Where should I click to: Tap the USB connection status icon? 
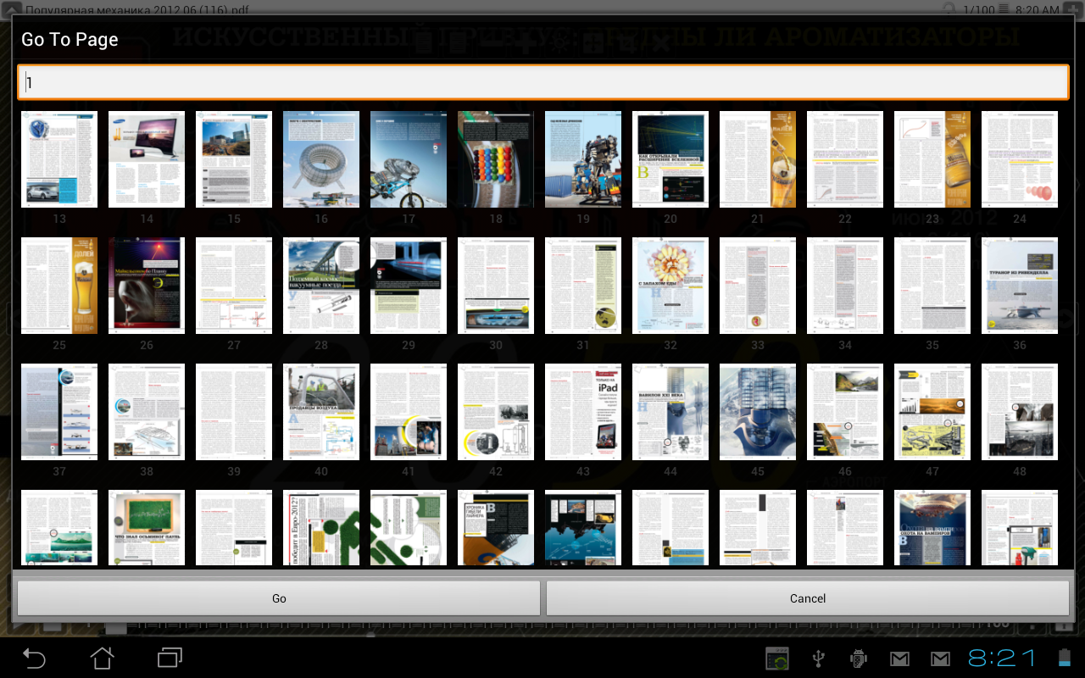pos(819,659)
